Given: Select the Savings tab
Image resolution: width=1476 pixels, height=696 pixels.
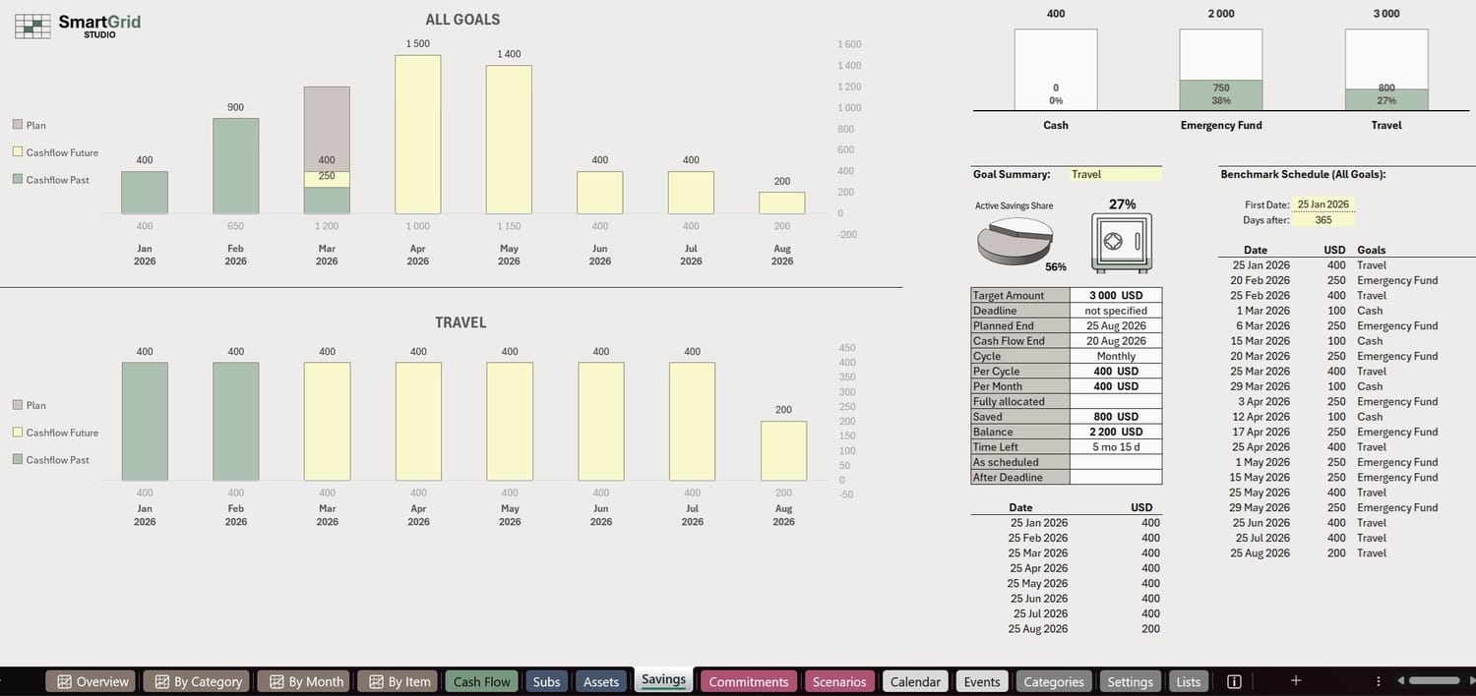Looking at the screenshot, I should coord(663,679).
